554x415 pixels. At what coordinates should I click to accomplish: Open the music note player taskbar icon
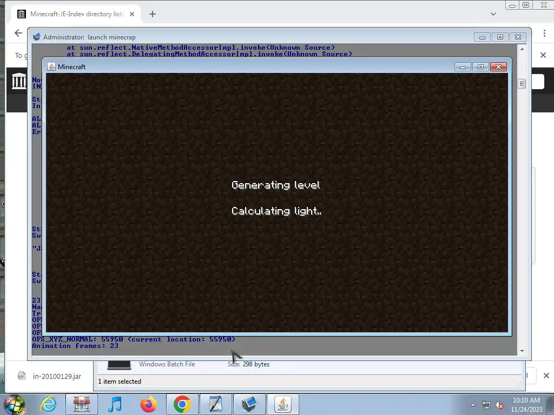tap(115, 404)
